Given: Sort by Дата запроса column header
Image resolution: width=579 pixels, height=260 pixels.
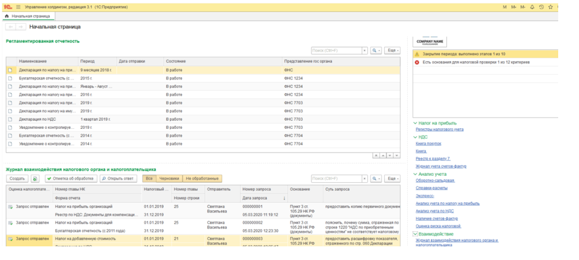Looking at the screenshot, I should point(263,198).
